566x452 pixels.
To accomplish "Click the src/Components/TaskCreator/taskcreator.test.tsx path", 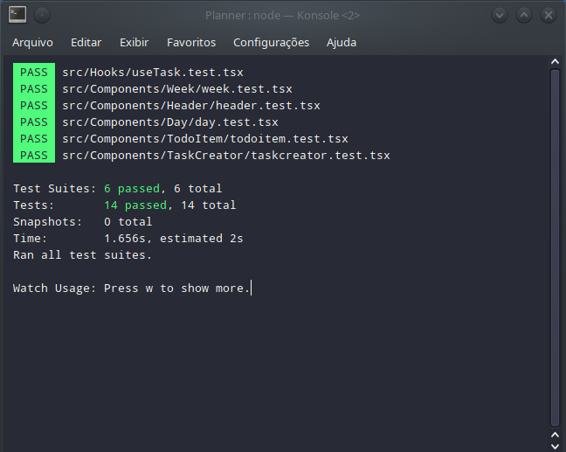I will (226, 156).
